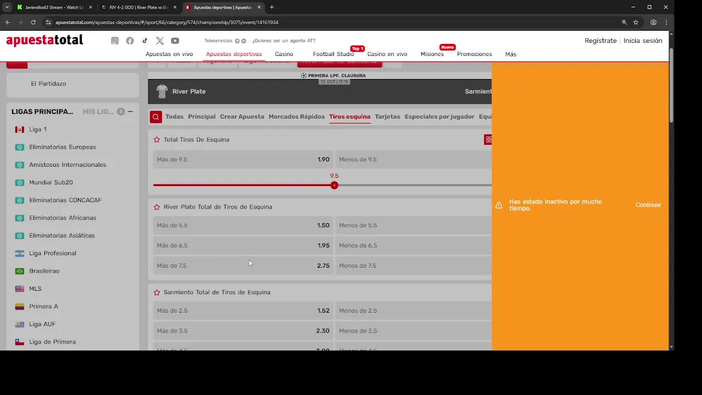This screenshot has height=395, width=702.
Task: Open the Más navigation menu
Action: [511, 54]
